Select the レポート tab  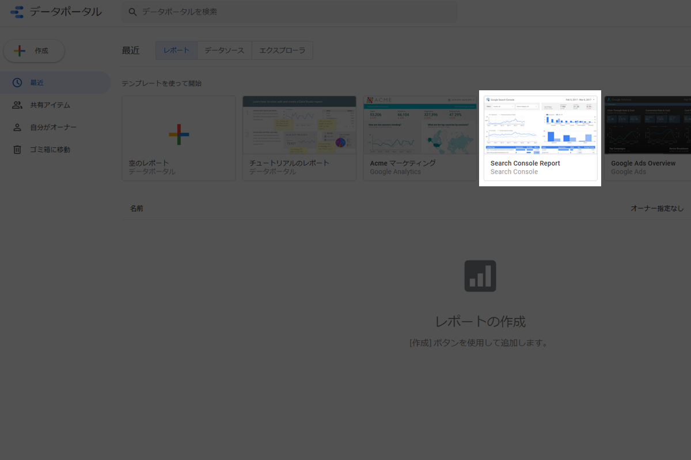point(176,51)
